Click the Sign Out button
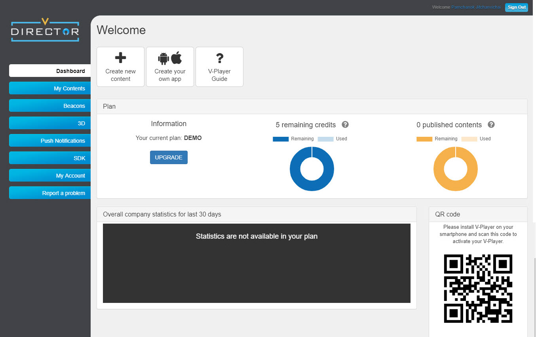536x337 pixels. (517, 7)
